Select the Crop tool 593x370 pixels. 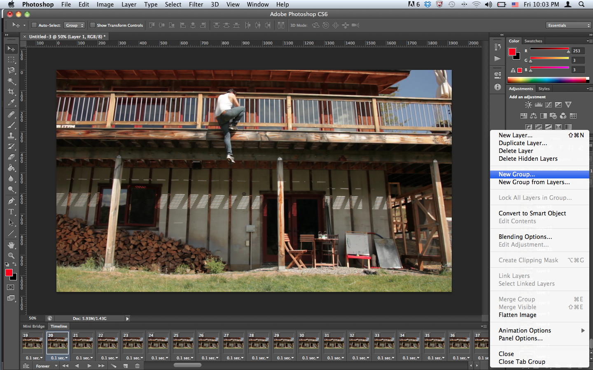[x=11, y=92]
